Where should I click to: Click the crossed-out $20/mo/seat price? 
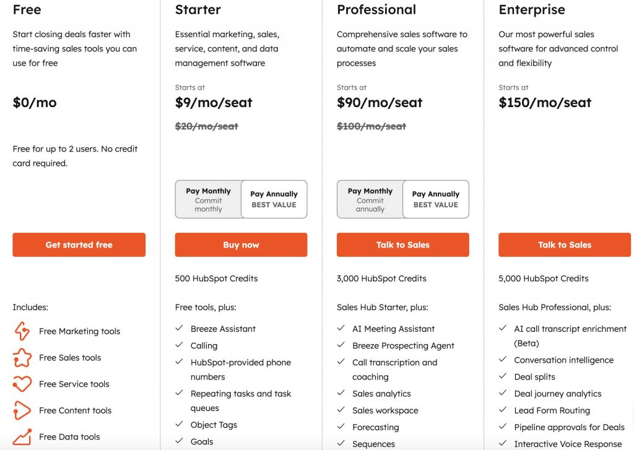(x=205, y=126)
